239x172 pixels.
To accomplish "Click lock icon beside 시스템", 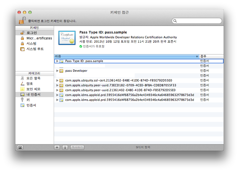I will [22, 44].
